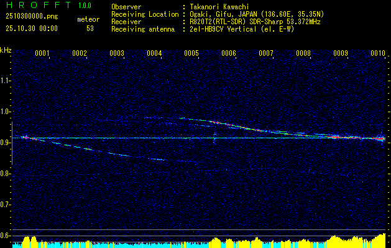Viewport: 391px width, 248px height.
Task: Select receiver R820T2(RTL-SDR) SDR-Sharp 53.372MHz
Action: point(255,22)
